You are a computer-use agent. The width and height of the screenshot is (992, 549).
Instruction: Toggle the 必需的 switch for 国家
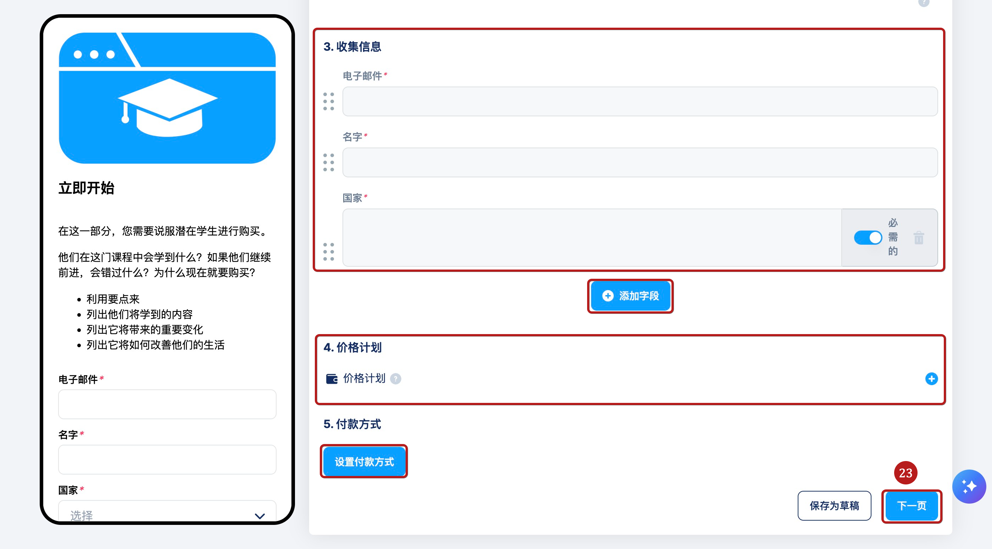(868, 238)
